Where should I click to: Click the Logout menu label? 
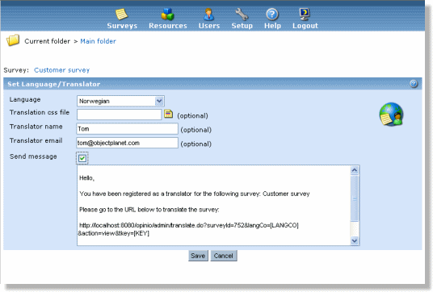click(x=305, y=26)
